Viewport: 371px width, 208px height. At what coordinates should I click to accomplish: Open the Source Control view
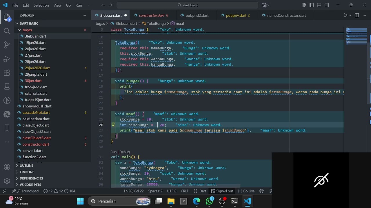(x=7, y=45)
